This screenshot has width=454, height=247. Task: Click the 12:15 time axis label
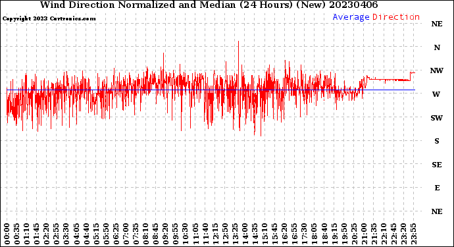coord(215,234)
